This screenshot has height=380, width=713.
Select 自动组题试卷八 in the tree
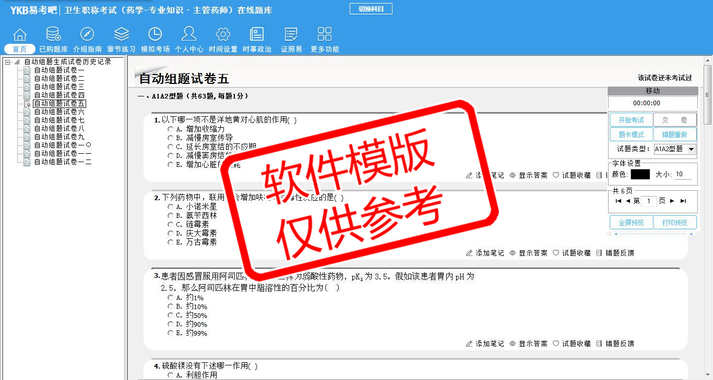coord(59,129)
